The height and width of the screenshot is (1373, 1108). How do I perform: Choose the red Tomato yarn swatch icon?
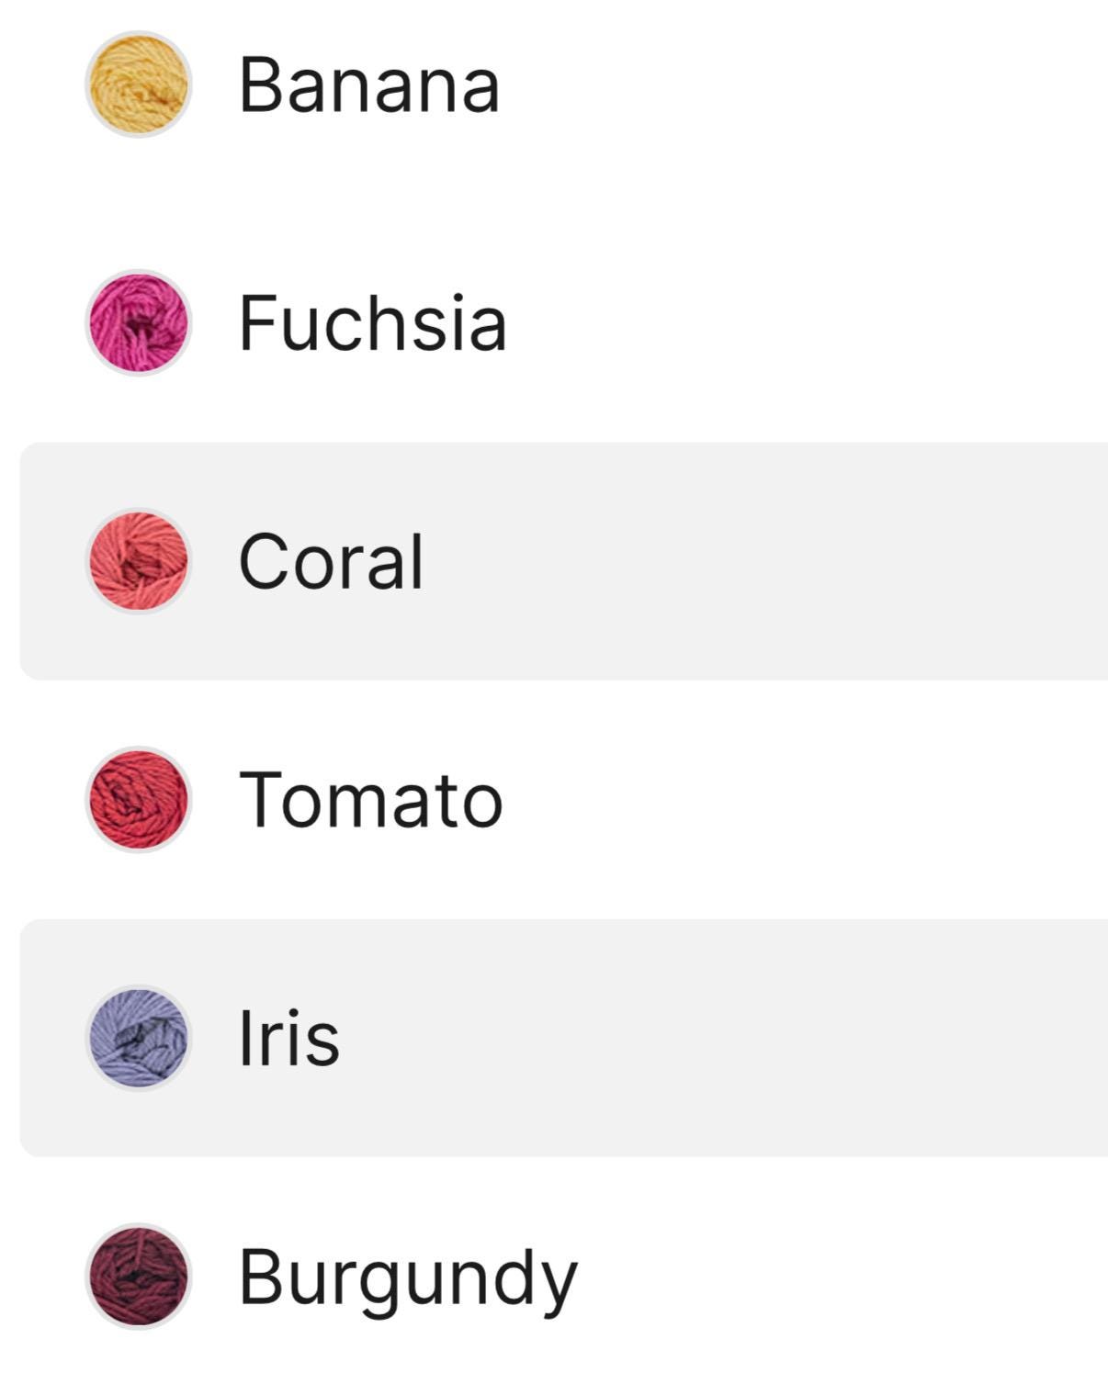click(x=138, y=799)
